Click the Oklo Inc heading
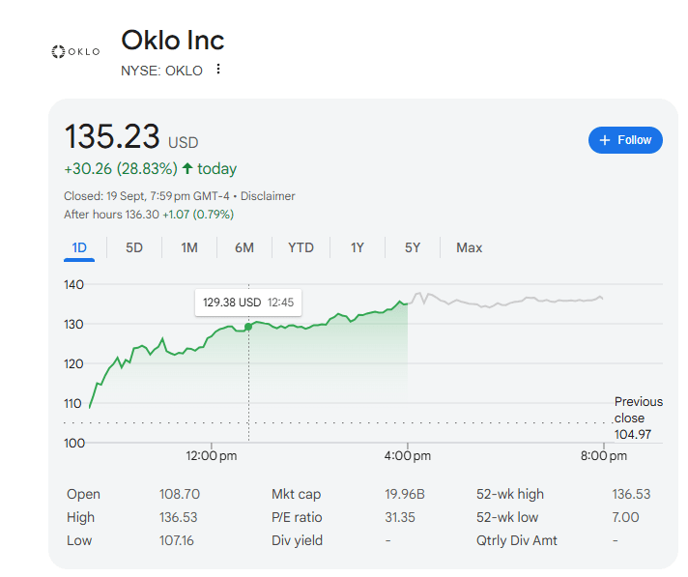 point(172,41)
